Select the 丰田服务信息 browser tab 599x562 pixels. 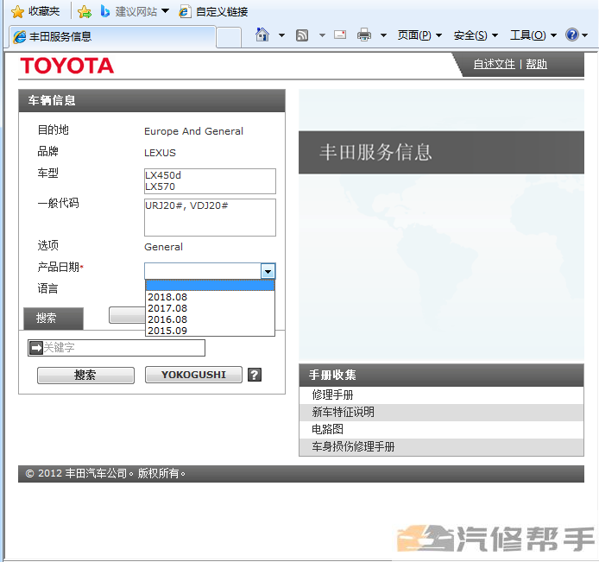pyautogui.click(x=112, y=36)
